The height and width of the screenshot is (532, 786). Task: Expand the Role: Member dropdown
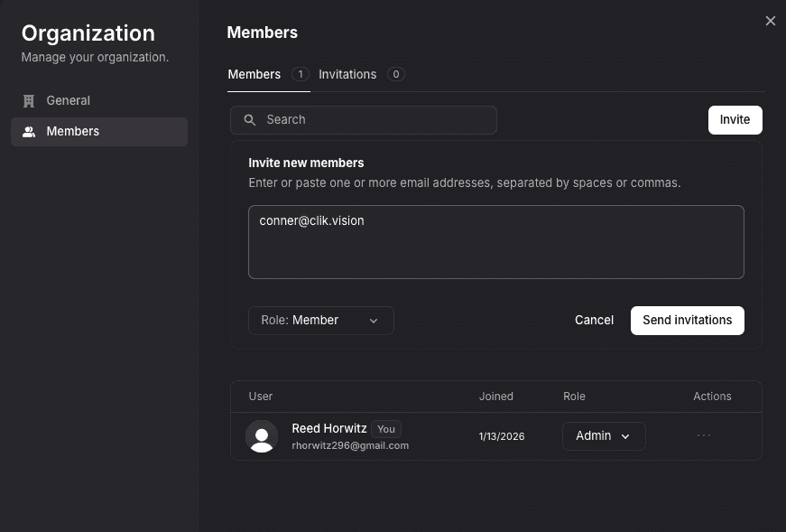tap(320, 321)
